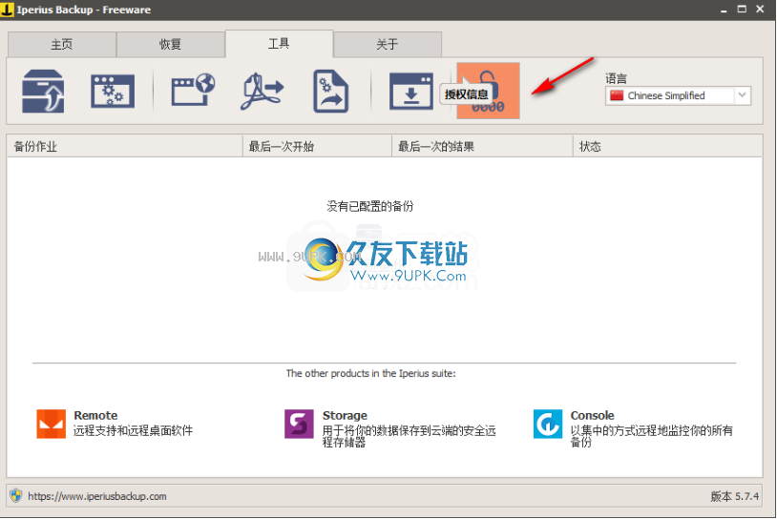Open the 关于 tab

(388, 45)
